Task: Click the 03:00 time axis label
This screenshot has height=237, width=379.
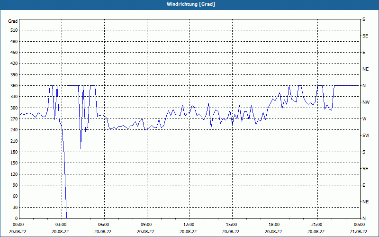Action: [60, 225]
